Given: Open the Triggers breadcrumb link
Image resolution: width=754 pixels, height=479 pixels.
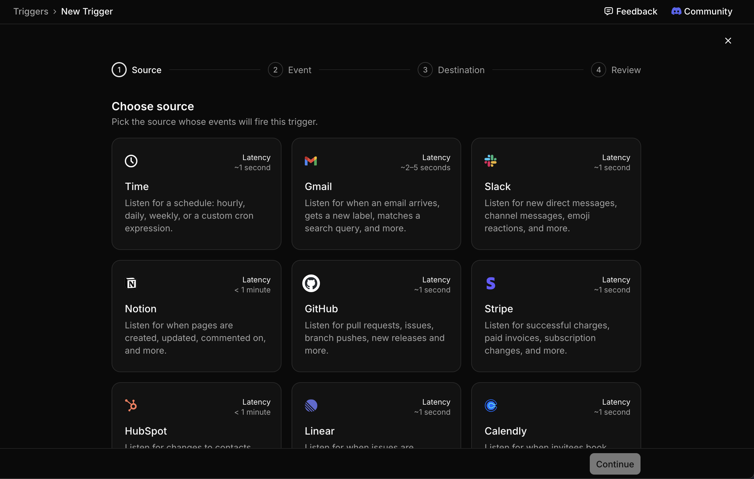Looking at the screenshot, I should 31,11.
